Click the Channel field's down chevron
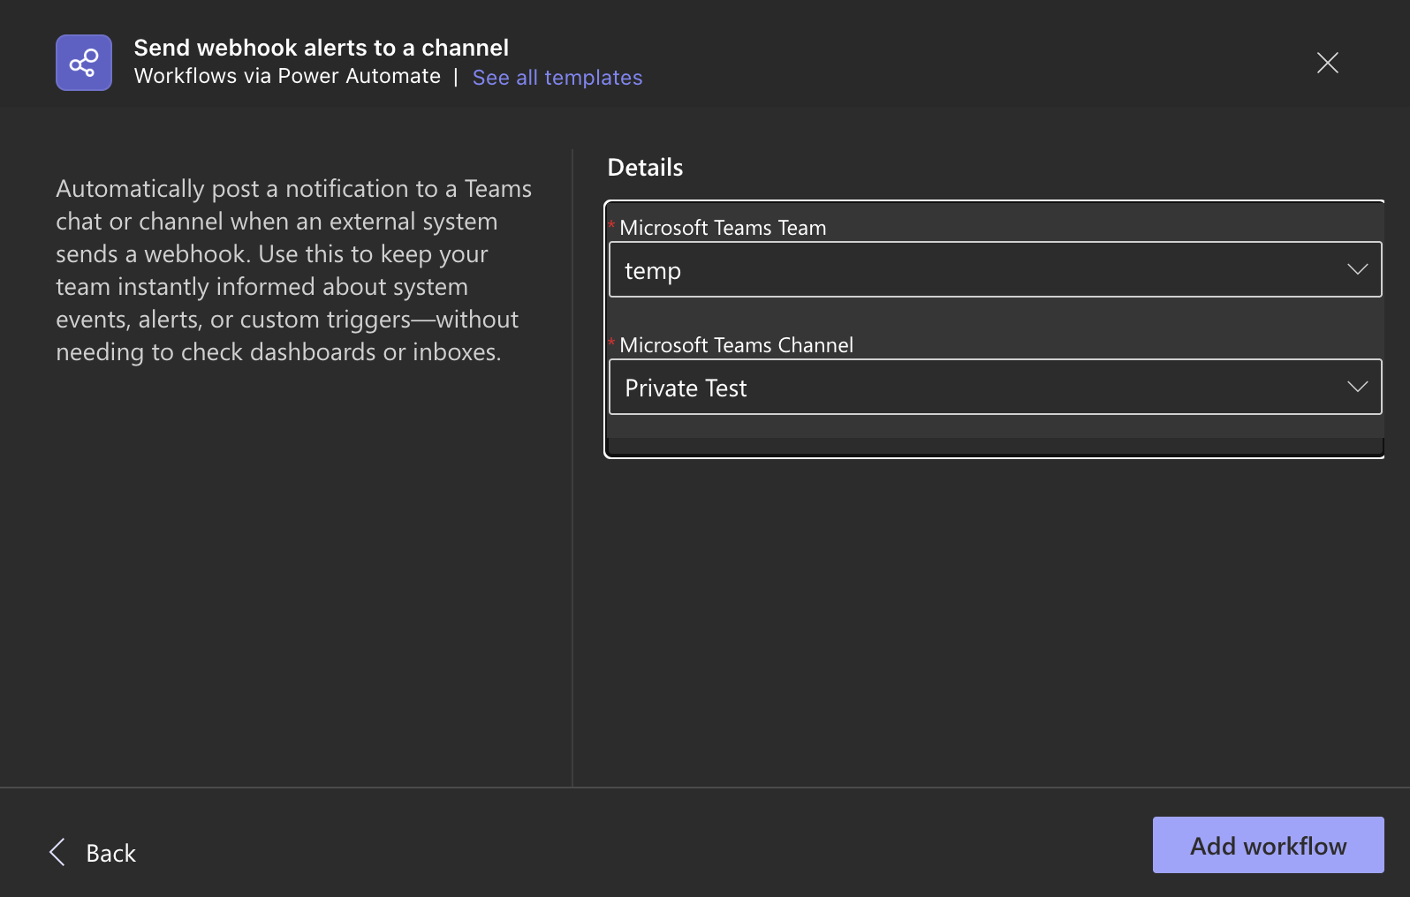This screenshot has width=1410, height=897. (1357, 387)
